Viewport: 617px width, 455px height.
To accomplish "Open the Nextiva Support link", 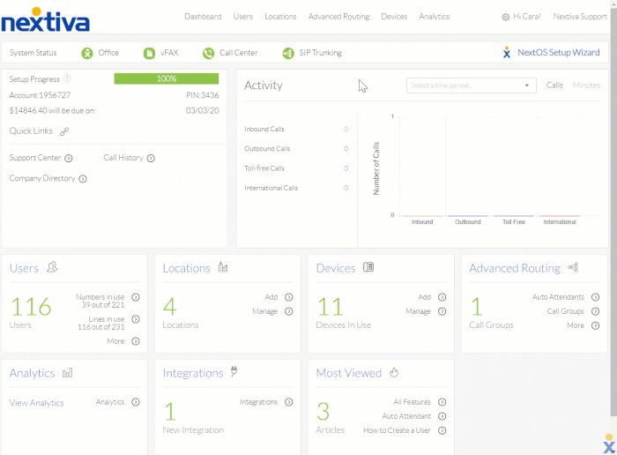I will point(580,17).
